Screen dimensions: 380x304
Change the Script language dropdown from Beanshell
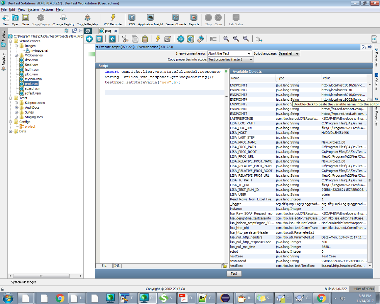pyautogui.click(x=289, y=53)
